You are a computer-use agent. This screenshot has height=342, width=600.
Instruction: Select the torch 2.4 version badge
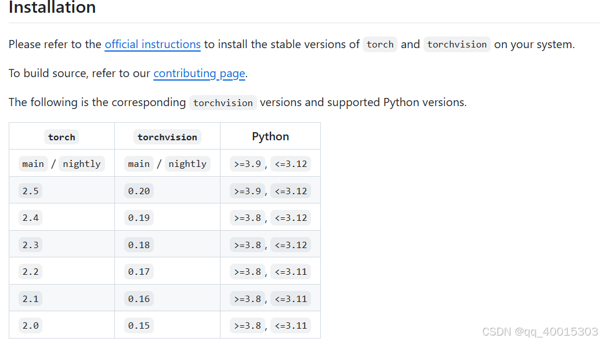30,217
